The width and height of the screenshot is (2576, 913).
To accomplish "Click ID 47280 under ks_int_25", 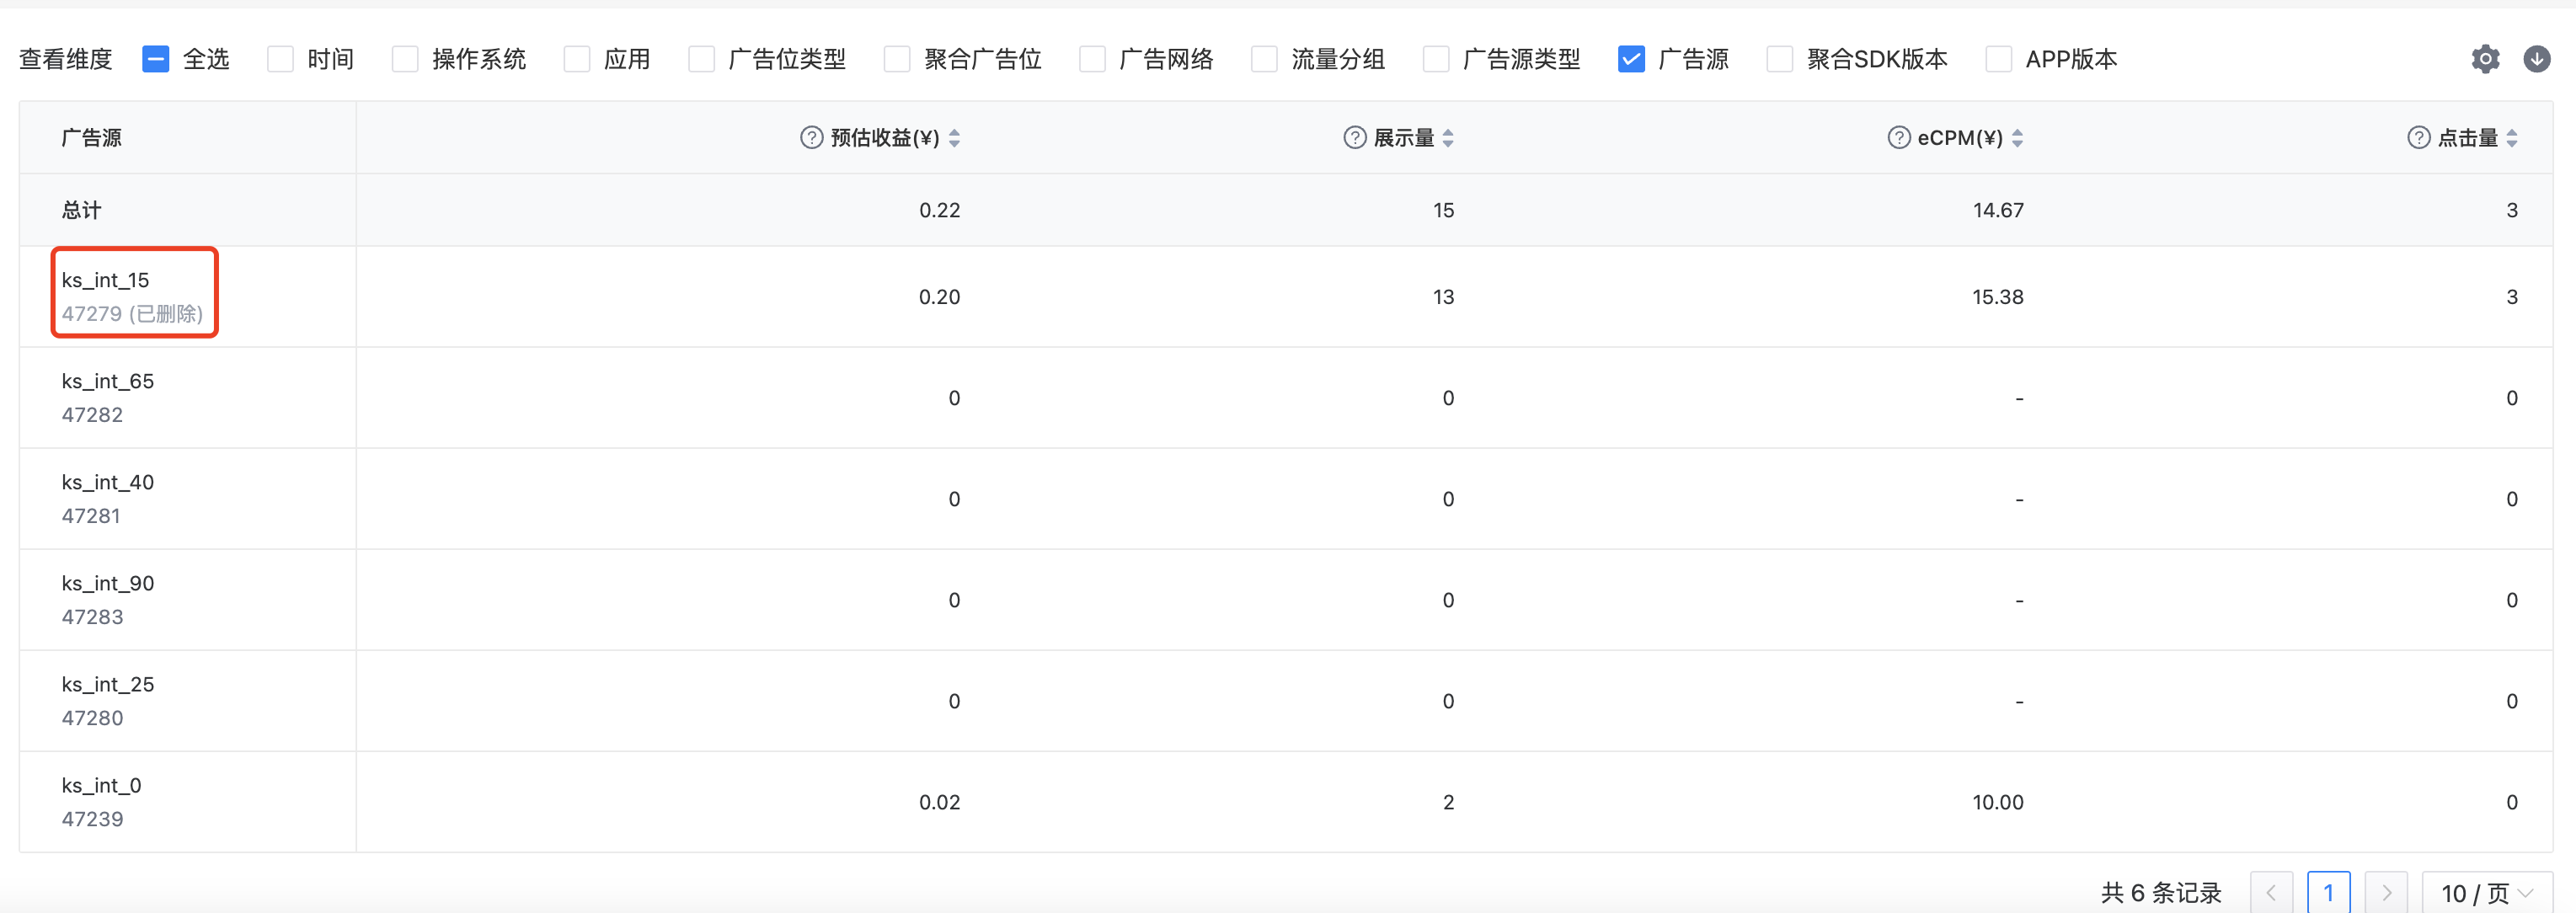I will (x=92, y=718).
